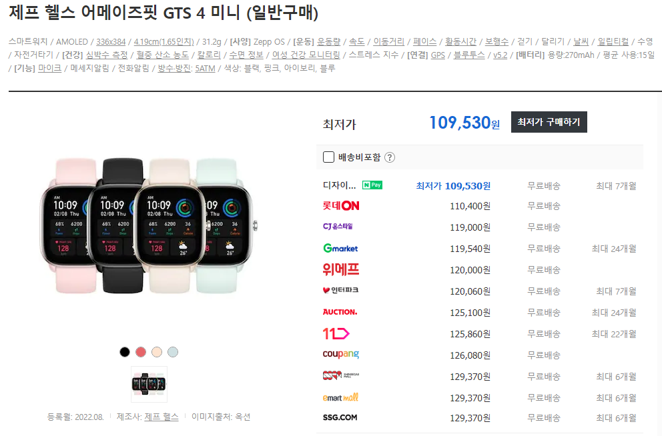Screen dimensions: 662x436
Task: Choose the light blue color swatch
Action: click(x=173, y=352)
